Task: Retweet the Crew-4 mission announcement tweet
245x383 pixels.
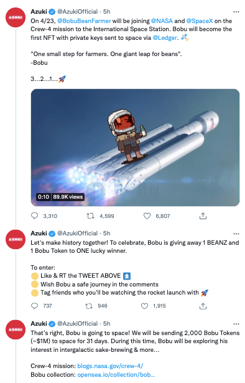Action: (90, 215)
